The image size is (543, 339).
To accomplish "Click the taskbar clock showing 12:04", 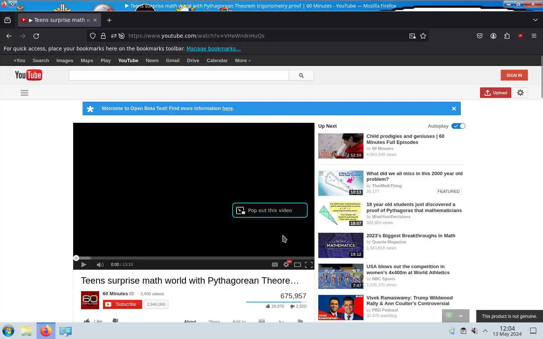I will pyautogui.click(x=507, y=331).
